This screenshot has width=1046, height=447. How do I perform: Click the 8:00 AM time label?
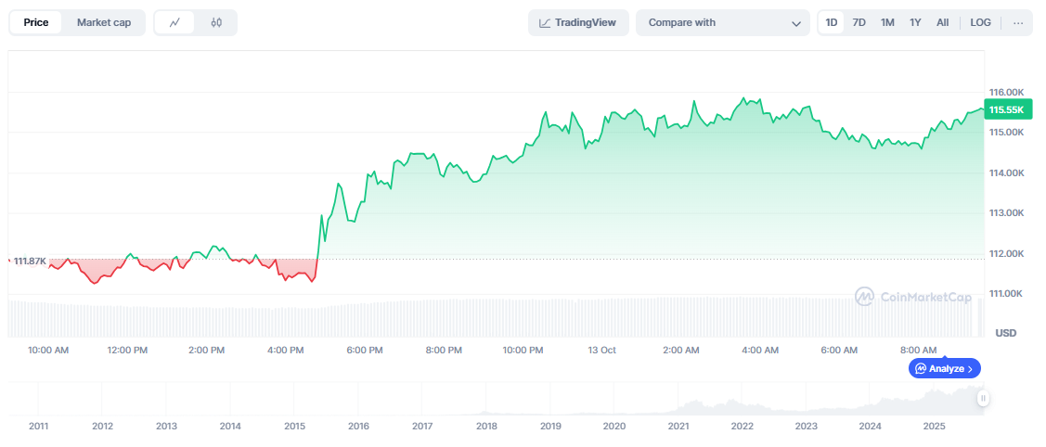click(x=918, y=351)
